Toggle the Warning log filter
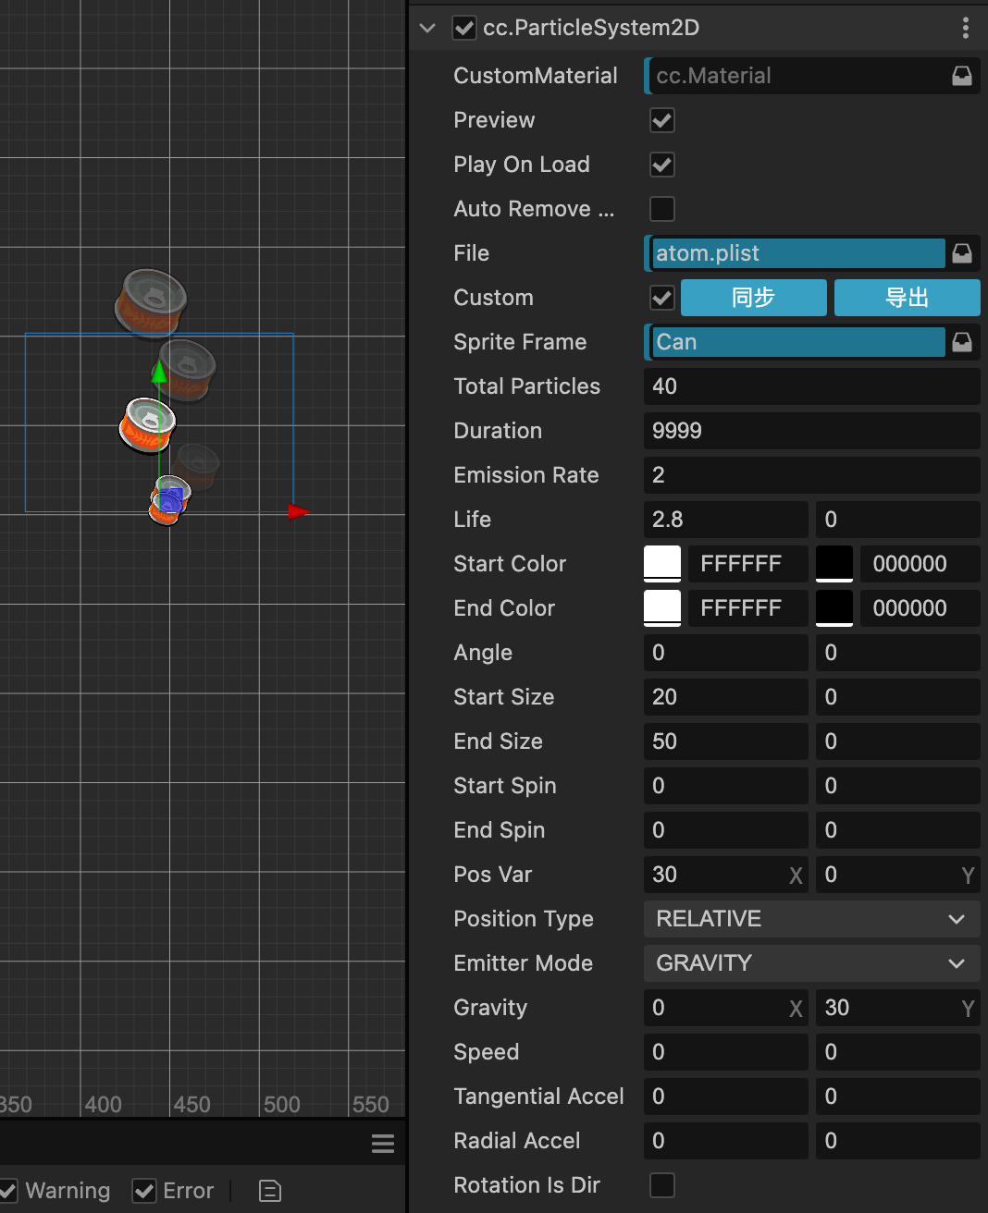The image size is (988, 1213). point(7,1191)
